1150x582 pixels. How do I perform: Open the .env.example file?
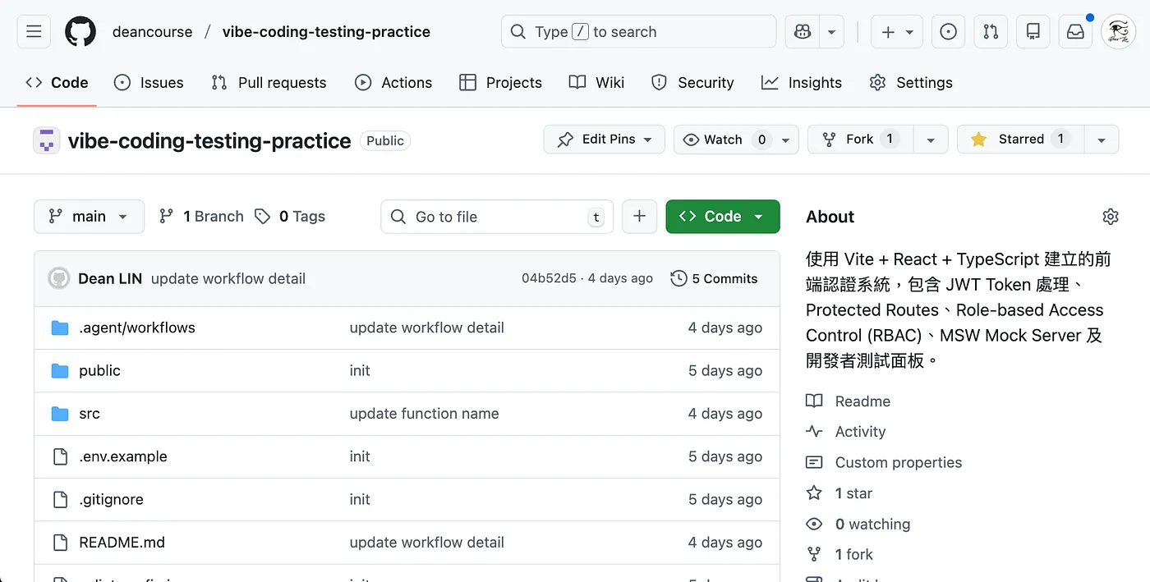pos(123,456)
